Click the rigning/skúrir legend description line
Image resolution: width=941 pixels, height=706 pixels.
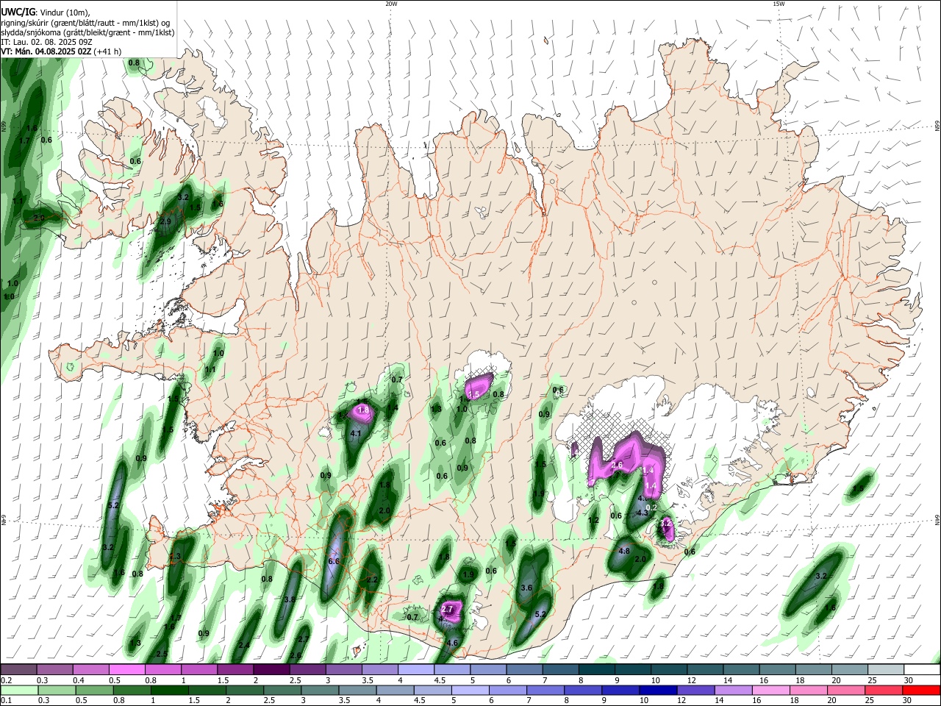[85, 23]
